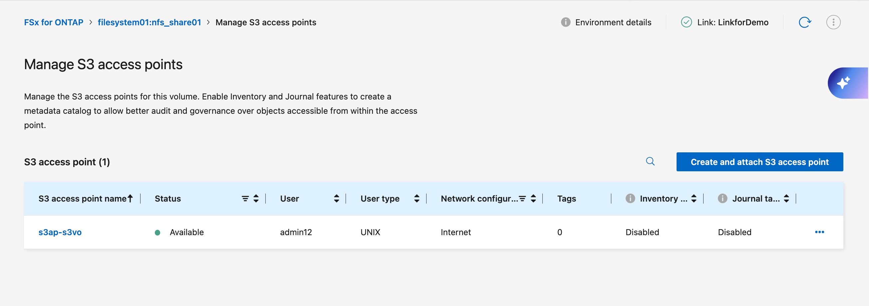Filter the Status column
The image size is (869, 306).
245,199
